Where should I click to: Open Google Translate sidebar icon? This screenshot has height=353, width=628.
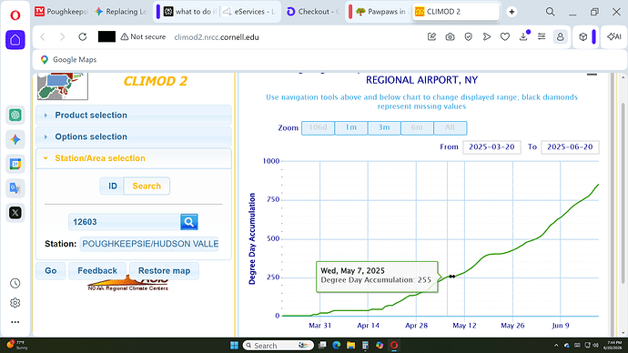point(15,188)
